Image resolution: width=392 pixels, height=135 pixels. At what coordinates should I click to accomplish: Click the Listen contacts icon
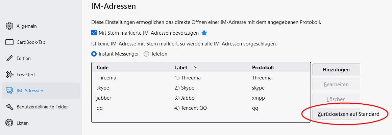click(x=10, y=123)
